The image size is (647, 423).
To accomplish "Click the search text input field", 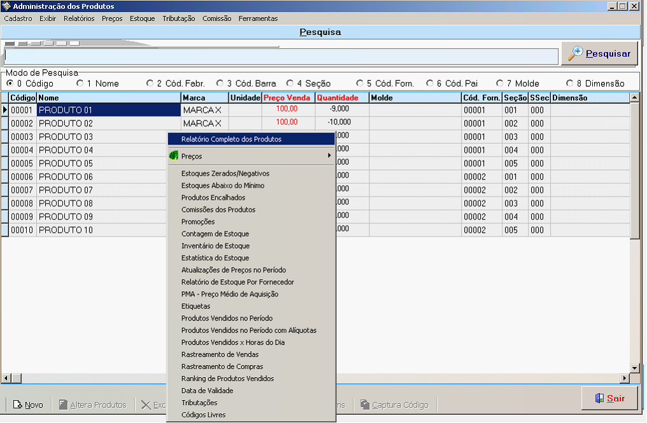I will (280, 57).
